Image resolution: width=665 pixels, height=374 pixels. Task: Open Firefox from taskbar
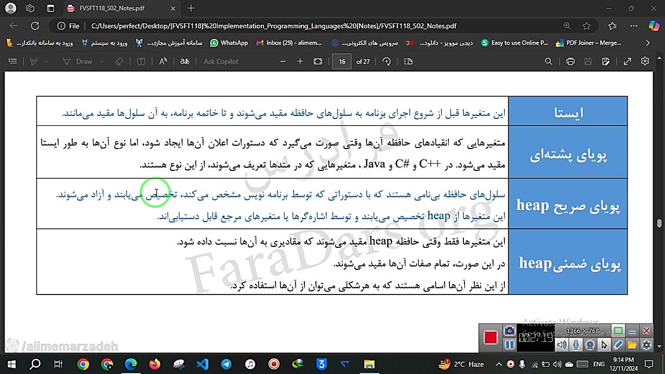point(155,364)
